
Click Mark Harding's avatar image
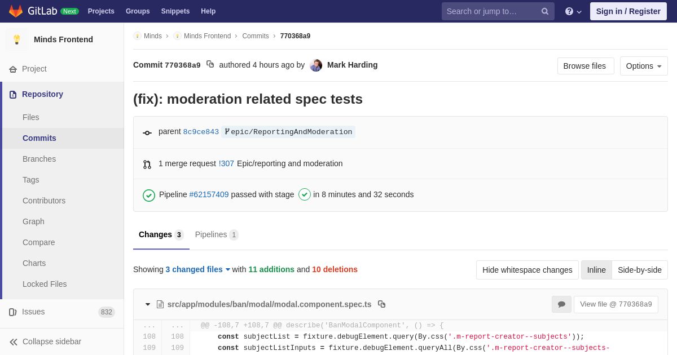(316, 65)
